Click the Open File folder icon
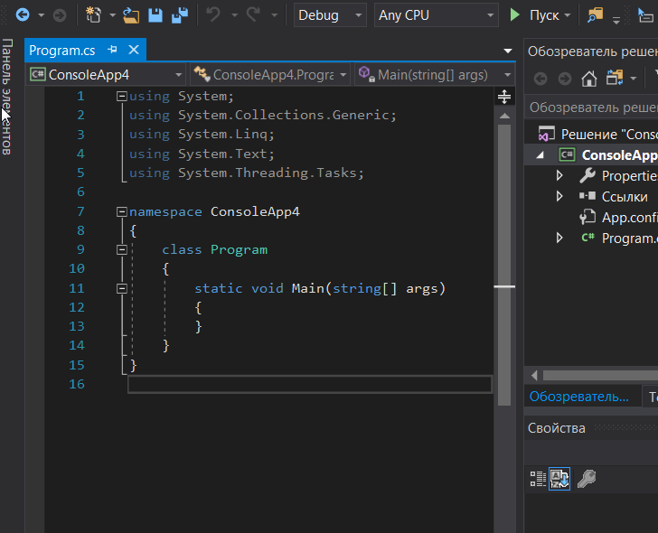The height and width of the screenshot is (533, 658). click(132, 14)
